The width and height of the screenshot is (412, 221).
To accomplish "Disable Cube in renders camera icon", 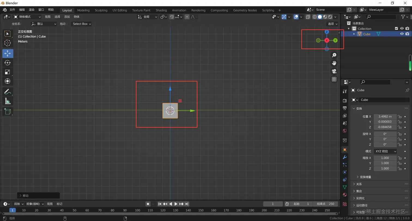I will 407,34.
